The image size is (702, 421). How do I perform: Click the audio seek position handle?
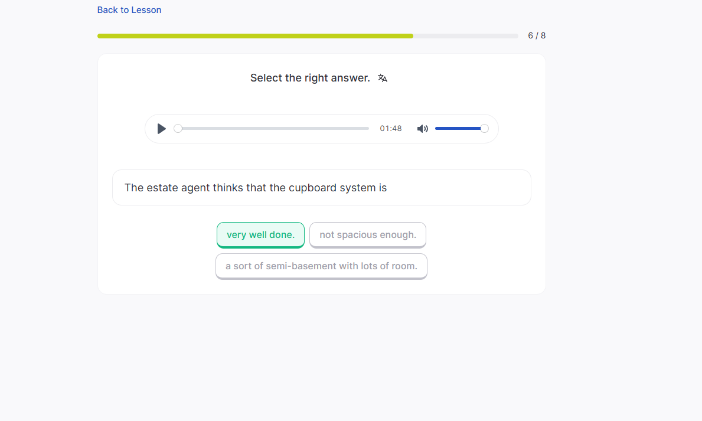(x=178, y=129)
